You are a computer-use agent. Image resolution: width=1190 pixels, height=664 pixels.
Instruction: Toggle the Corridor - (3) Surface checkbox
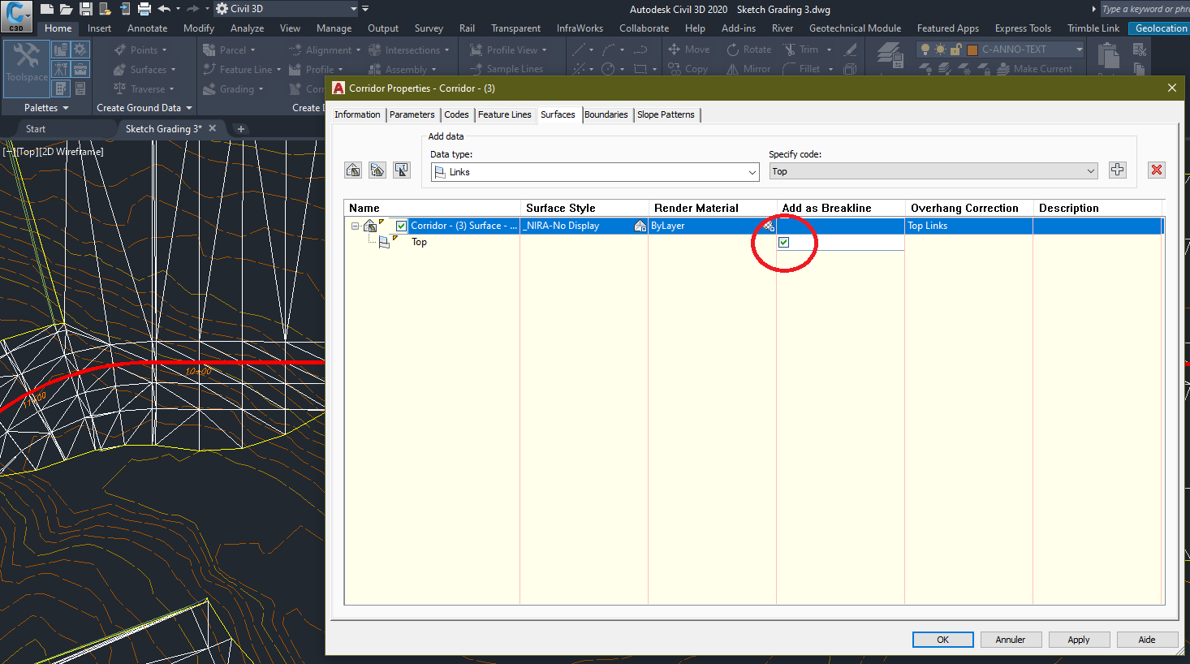click(x=399, y=225)
